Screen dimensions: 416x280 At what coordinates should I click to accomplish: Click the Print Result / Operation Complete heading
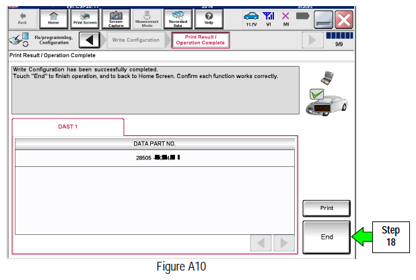coord(53,55)
